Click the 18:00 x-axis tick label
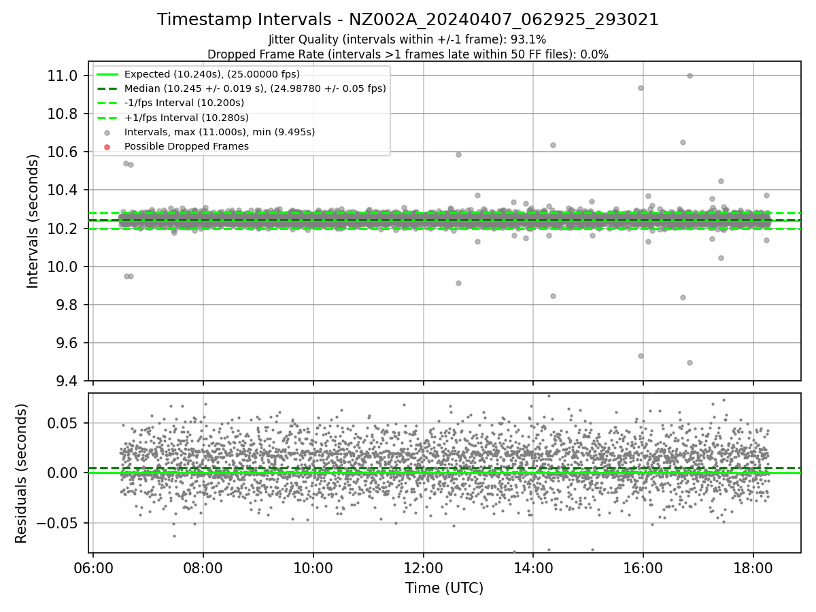The width and height of the screenshot is (816, 612). pos(753,567)
